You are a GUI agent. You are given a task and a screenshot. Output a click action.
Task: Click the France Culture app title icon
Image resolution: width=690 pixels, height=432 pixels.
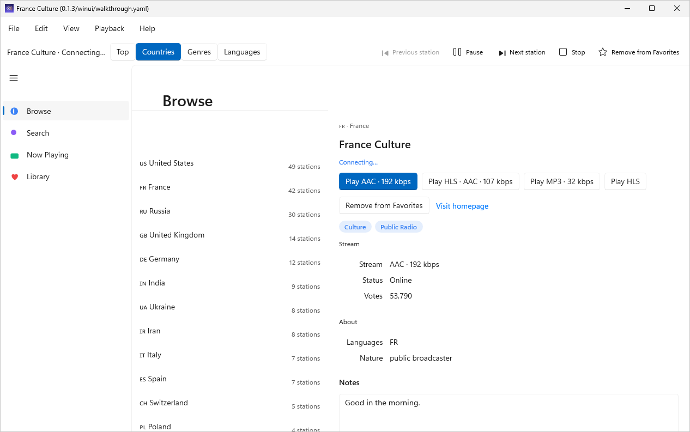coord(9,9)
